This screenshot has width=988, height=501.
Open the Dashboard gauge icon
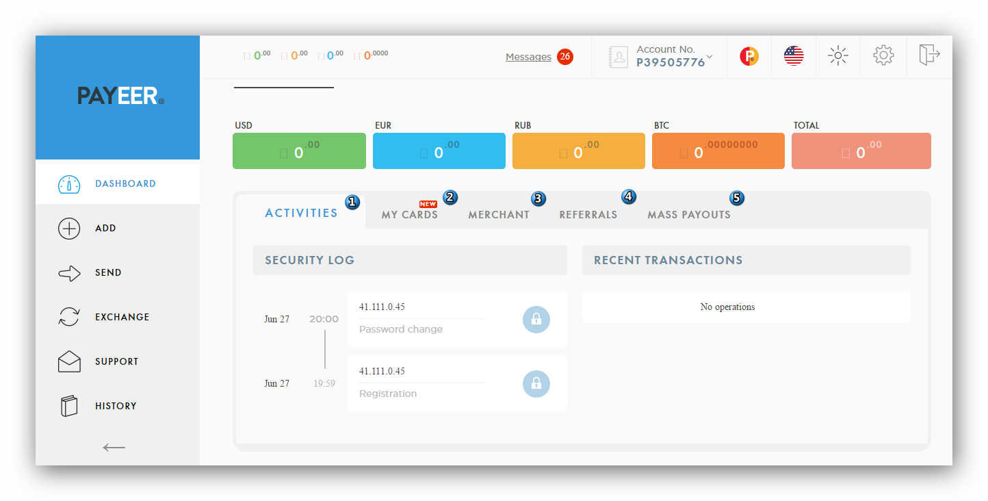(69, 184)
